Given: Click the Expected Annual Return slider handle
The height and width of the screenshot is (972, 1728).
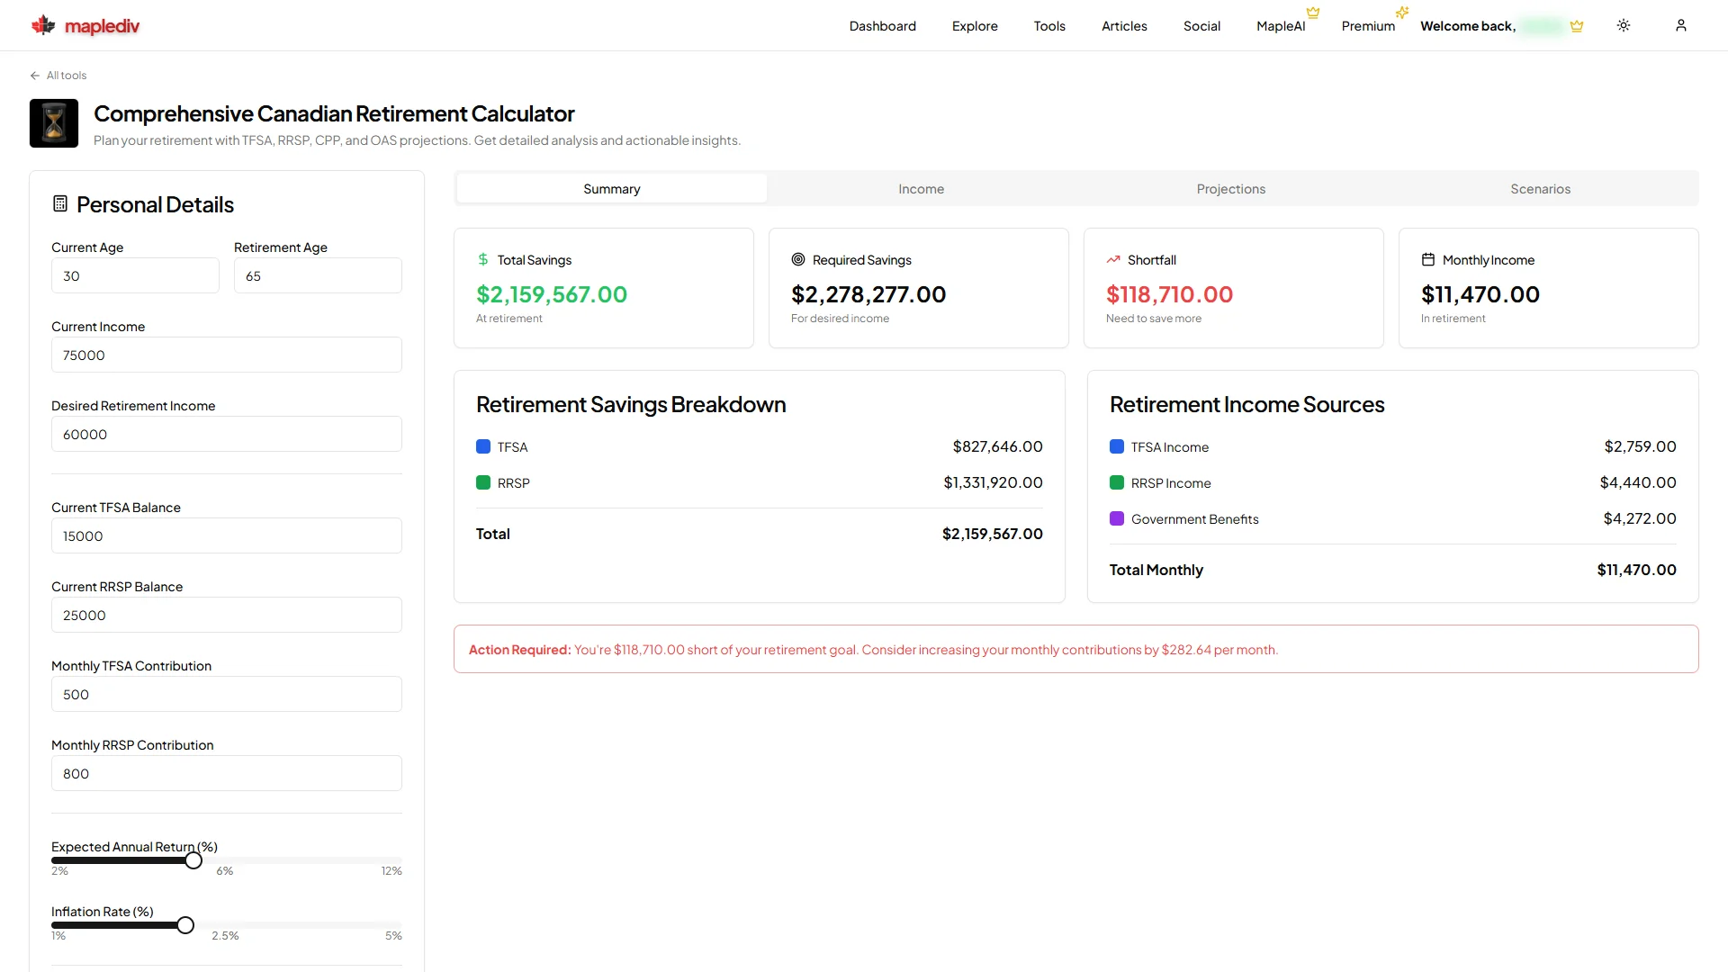Looking at the screenshot, I should [193, 860].
